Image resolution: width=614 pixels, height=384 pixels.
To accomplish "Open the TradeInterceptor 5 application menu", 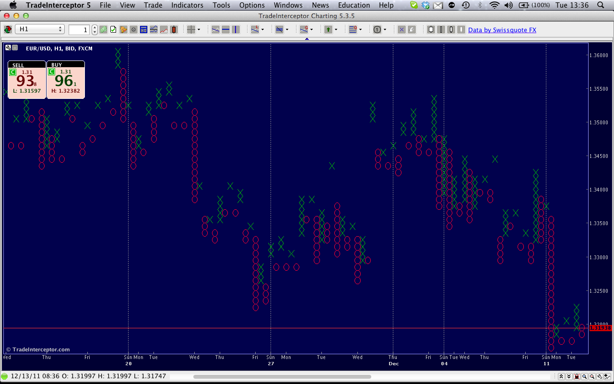I will click(x=58, y=5).
